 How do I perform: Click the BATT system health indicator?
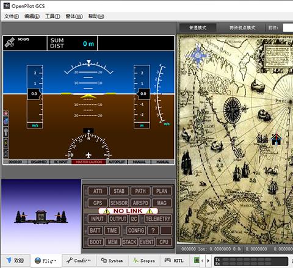click(95, 231)
